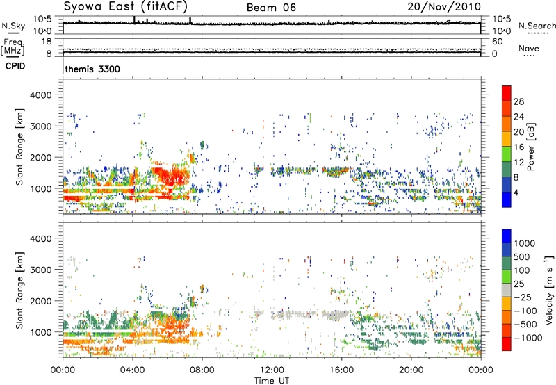Click the '04:00' time tick label

point(133,370)
